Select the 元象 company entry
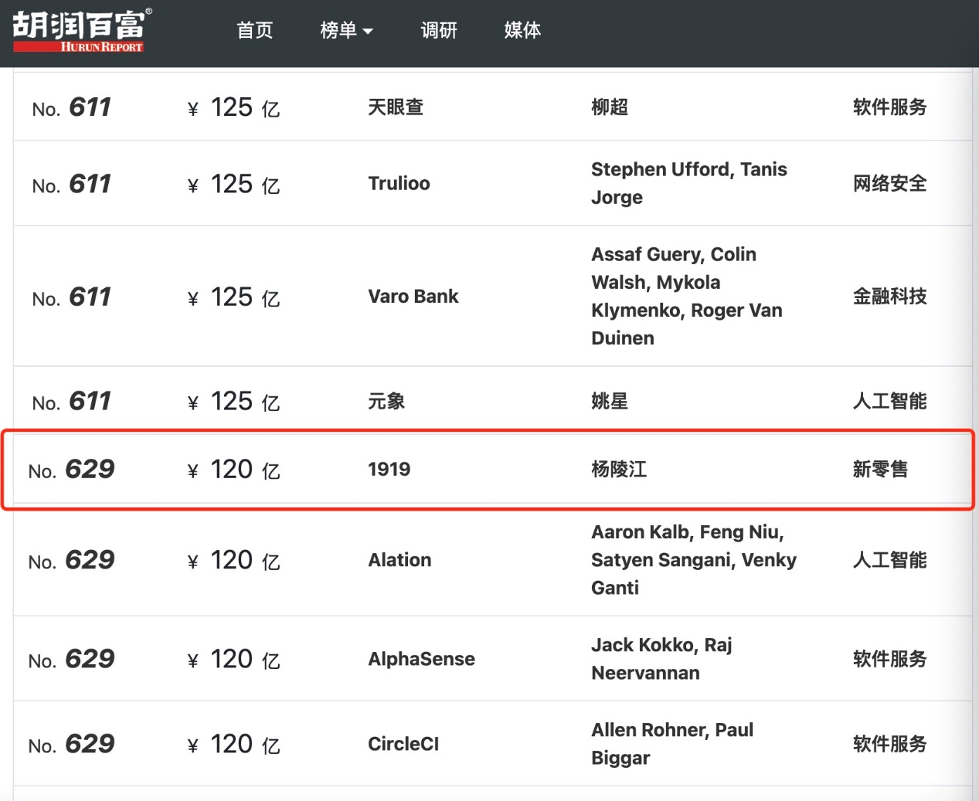The image size is (979, 801). coord(386,401)
